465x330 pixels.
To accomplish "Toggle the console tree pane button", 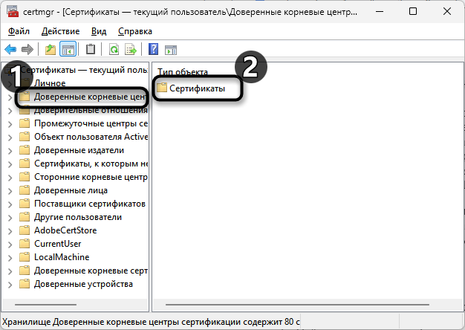I will pos(68,49).
